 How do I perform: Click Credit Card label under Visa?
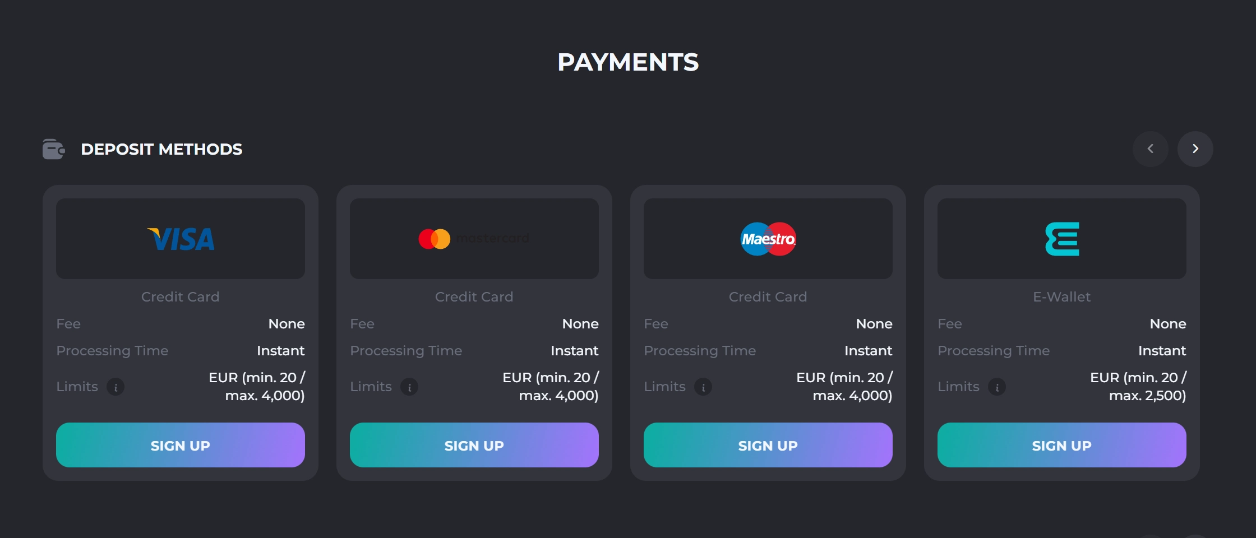pos(181,297)
